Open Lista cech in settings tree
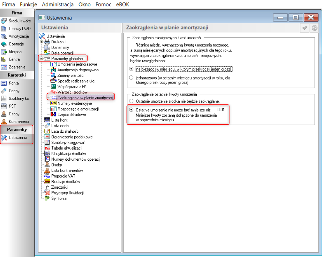The width and height of the screenshot is (322, 257). (x=60, y=126)
